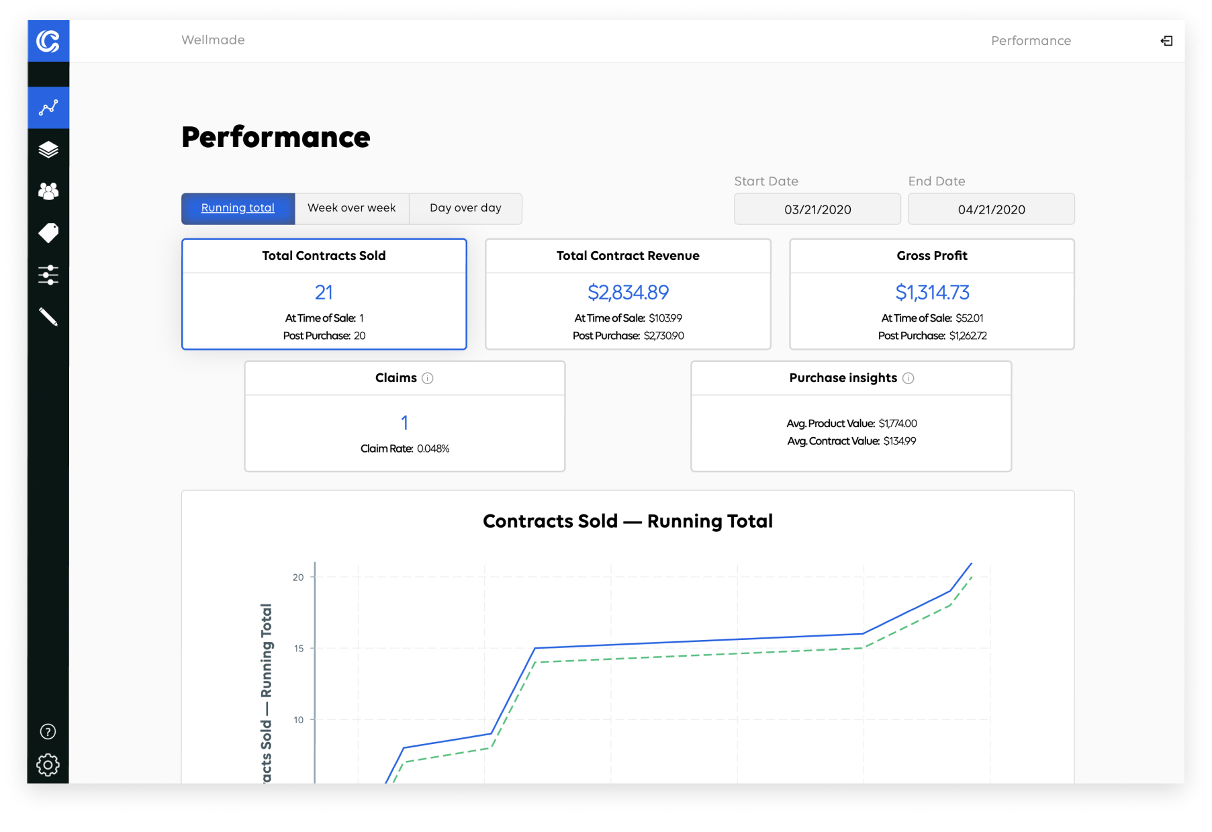1212x832 pixels.
Task: Open help question mark icon
Action: [48, 731]
